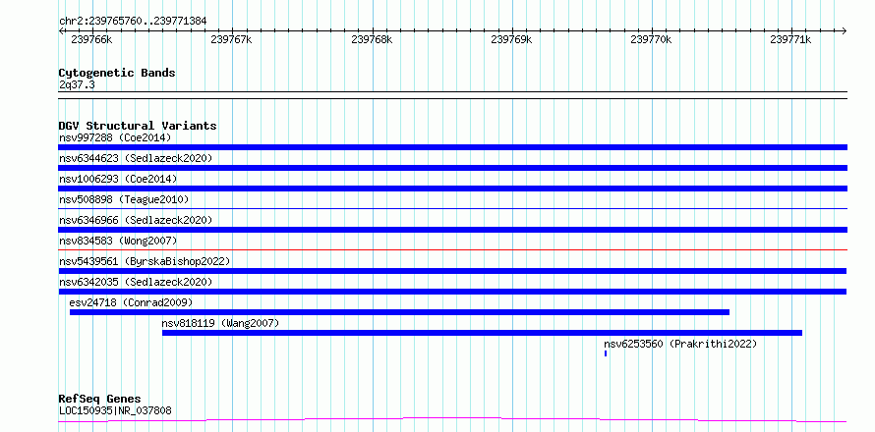Open the esv24718 (Conrad2009) label

(131, 302)
